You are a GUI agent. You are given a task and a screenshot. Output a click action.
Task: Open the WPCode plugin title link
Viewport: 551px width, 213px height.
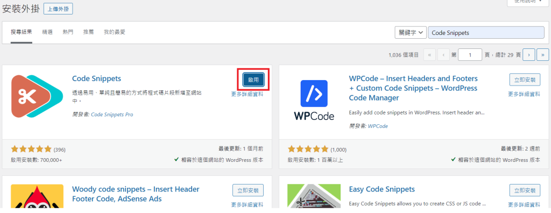click(x=413, y=88)
